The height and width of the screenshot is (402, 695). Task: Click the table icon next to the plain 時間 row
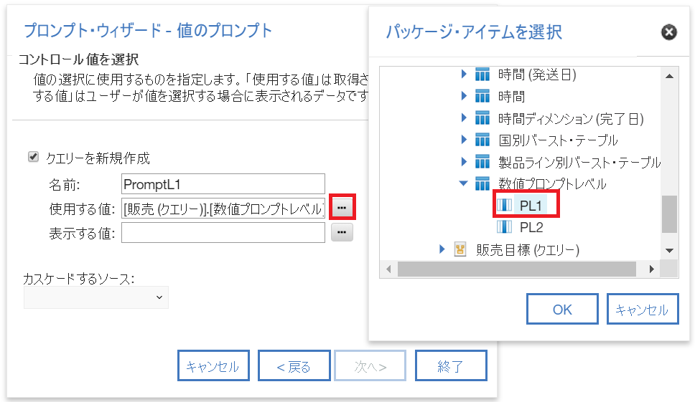pyautogui.click(x=482, y=96)
